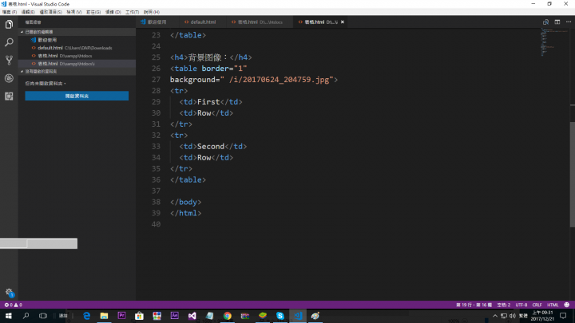Click the editor vertical scrollbar thumb

click(x=572, y=174)
